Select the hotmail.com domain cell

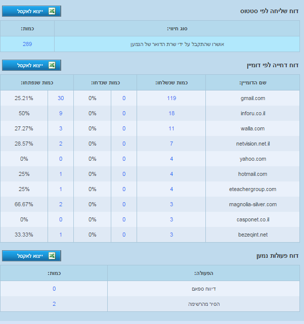point(252,174)
